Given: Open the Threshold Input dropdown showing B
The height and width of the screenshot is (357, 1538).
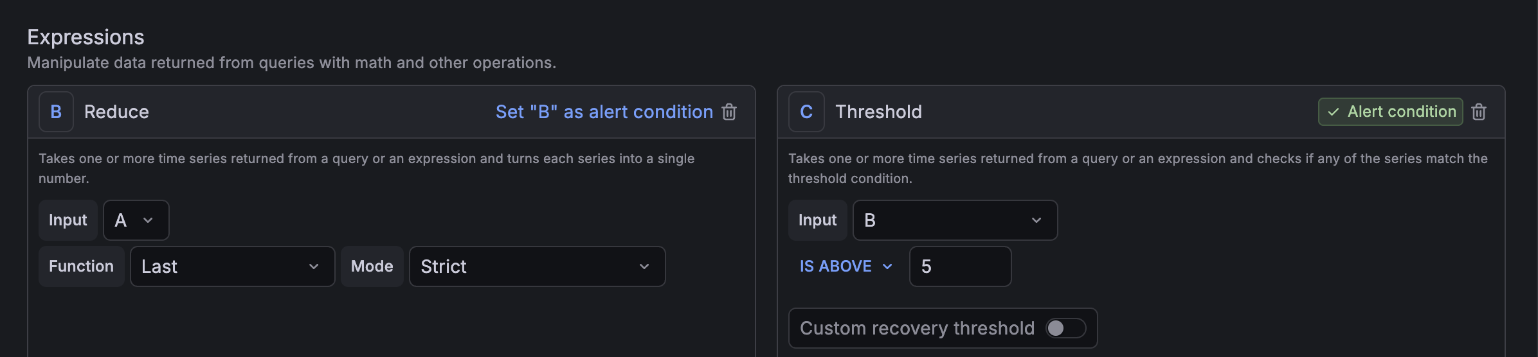Looking at the screenshot, I should point(955,220).
